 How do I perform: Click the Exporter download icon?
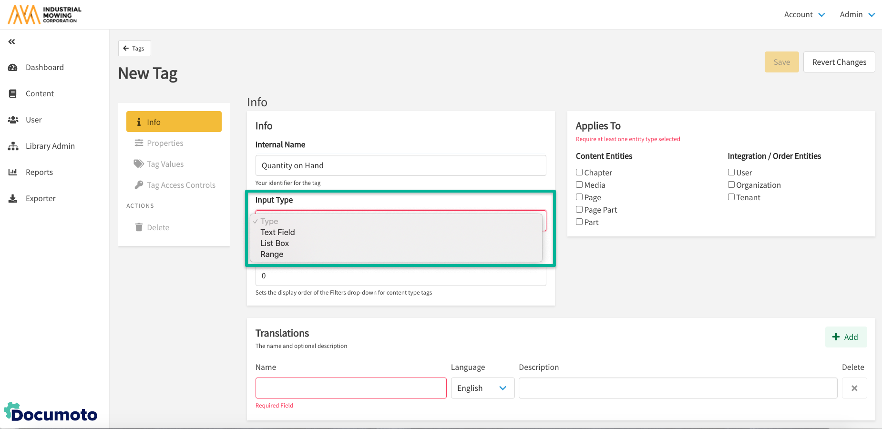(13, 199)
